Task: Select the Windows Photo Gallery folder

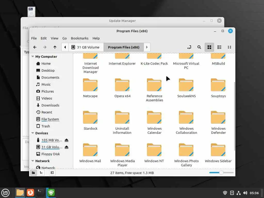Action: pyautogui.click(x=186, y=155)
